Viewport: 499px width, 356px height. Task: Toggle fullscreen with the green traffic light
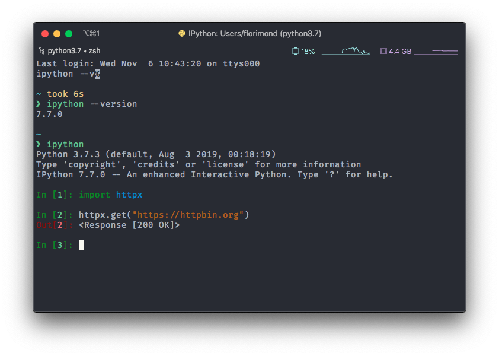click(68, 34)
